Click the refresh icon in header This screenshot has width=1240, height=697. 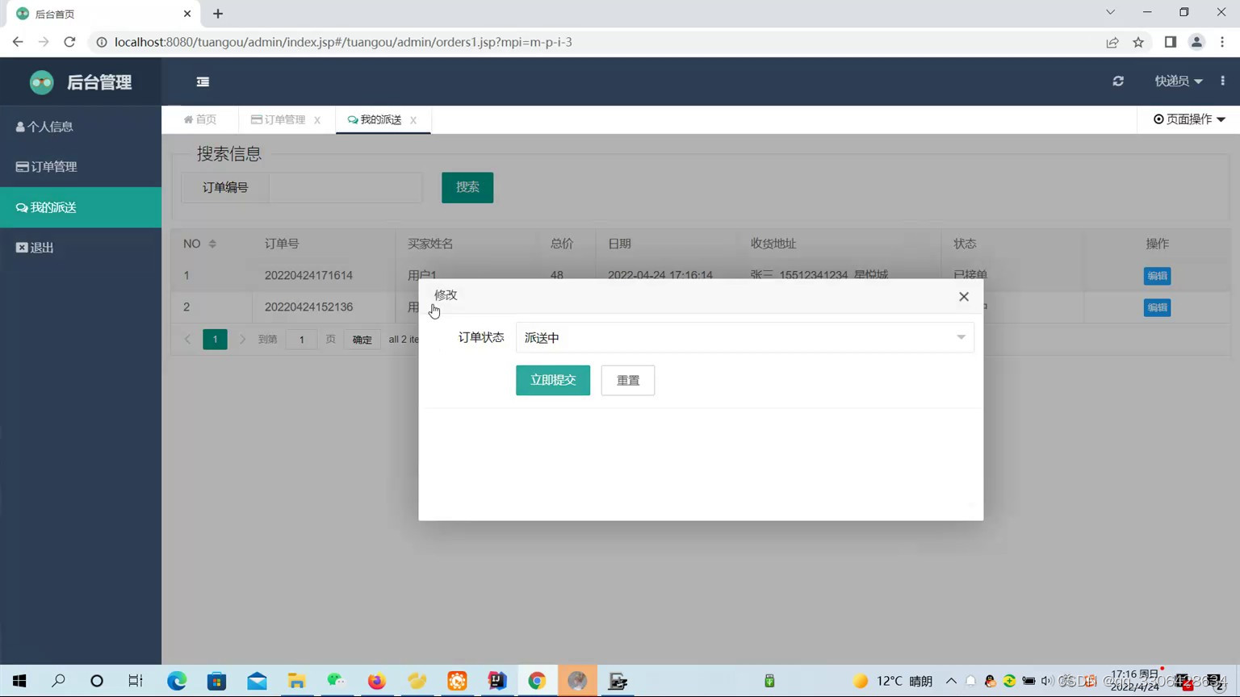point(1118,81)
